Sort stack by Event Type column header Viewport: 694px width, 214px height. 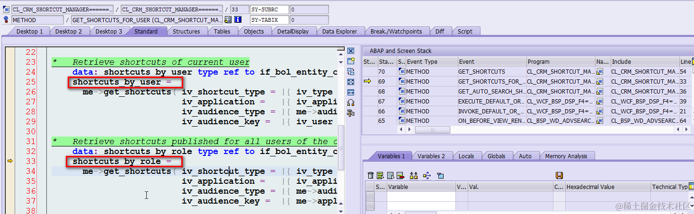click(x=432, y=61)
